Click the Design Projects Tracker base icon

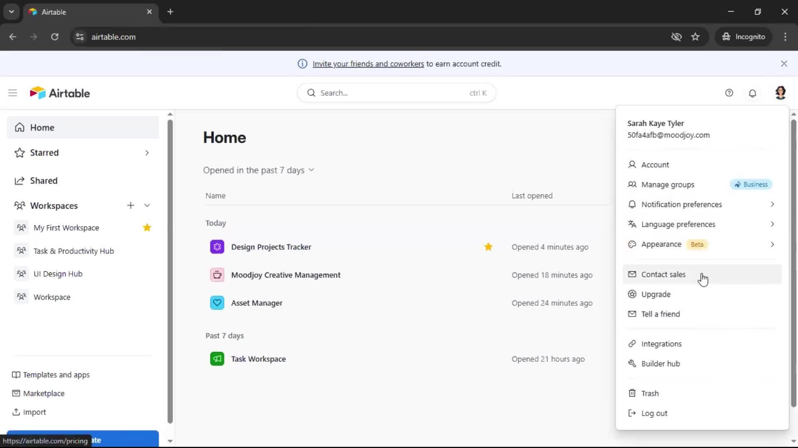217,247
